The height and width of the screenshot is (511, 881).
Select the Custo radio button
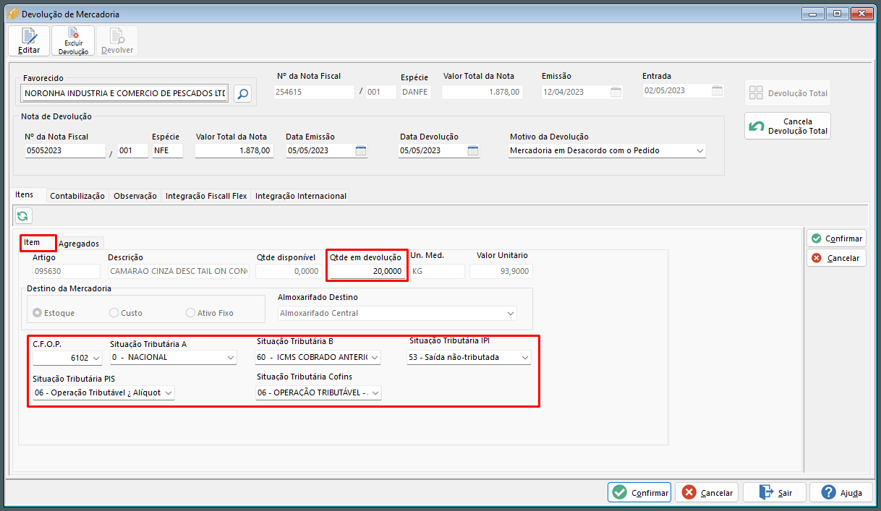[114, 313]
